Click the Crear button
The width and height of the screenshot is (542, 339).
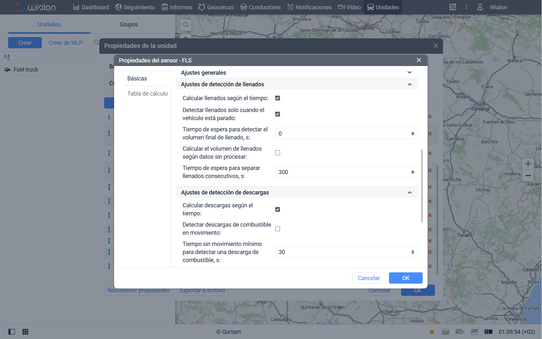coord(25,43)
